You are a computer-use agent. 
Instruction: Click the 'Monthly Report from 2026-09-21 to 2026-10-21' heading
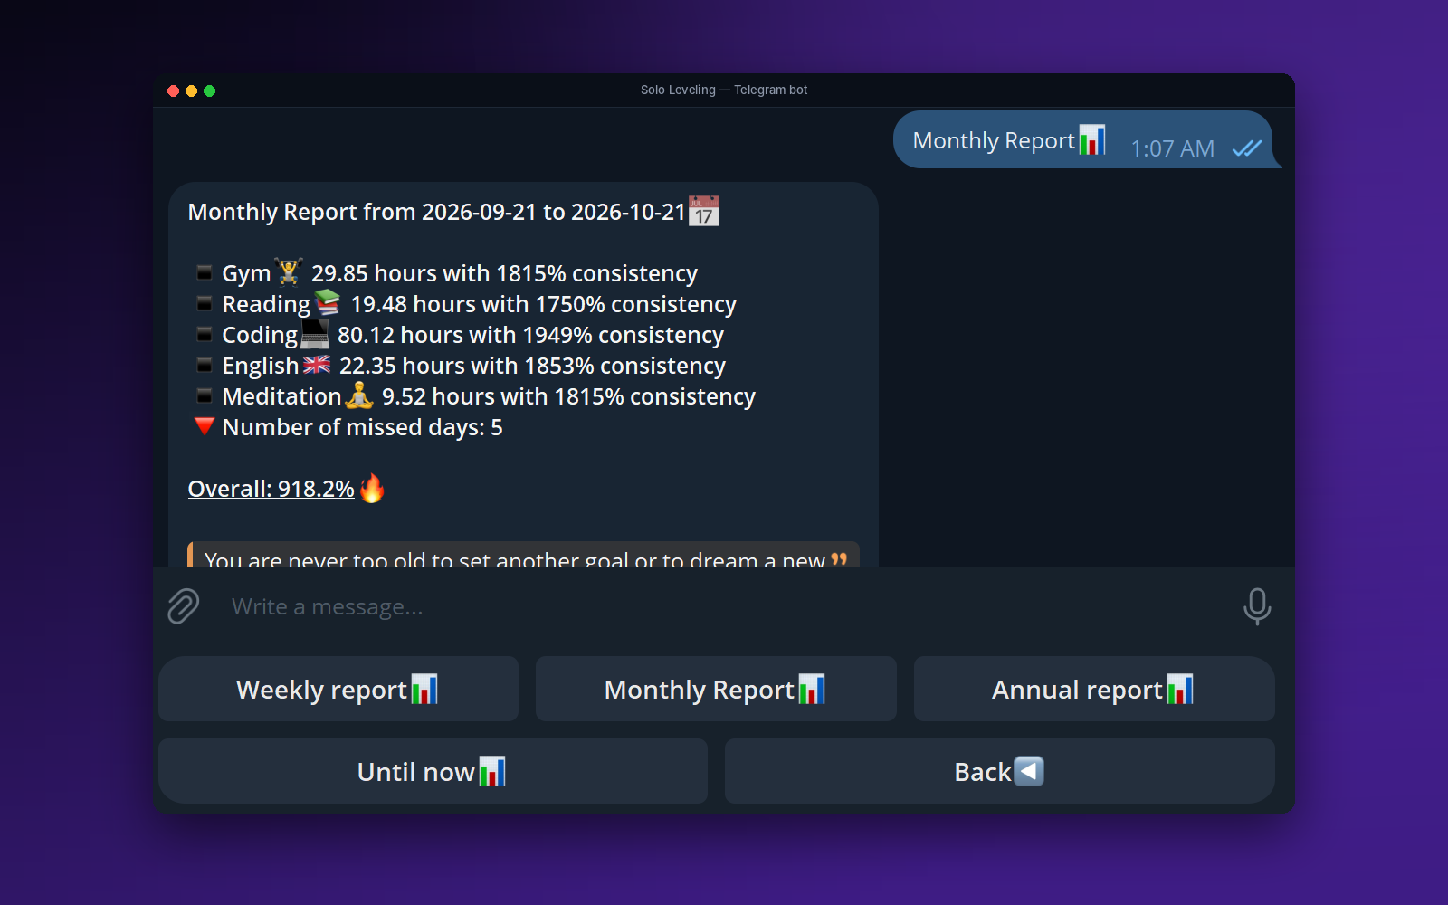(x=436, y=212)
